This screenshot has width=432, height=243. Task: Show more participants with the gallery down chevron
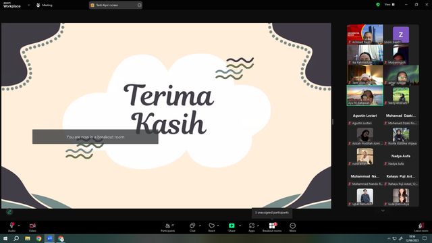[x=383, y=211]
